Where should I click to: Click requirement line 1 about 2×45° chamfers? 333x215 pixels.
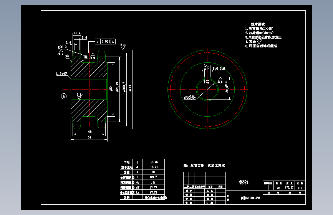point(259,29)
